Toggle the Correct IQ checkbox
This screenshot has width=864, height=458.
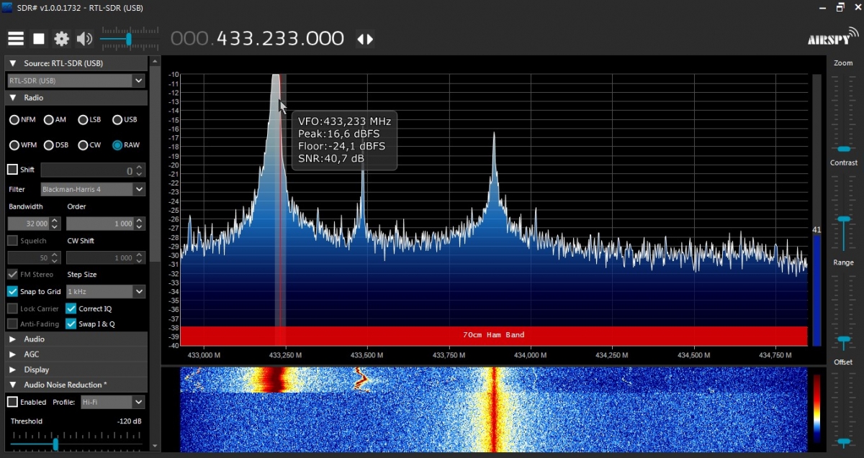pos(71,308)
